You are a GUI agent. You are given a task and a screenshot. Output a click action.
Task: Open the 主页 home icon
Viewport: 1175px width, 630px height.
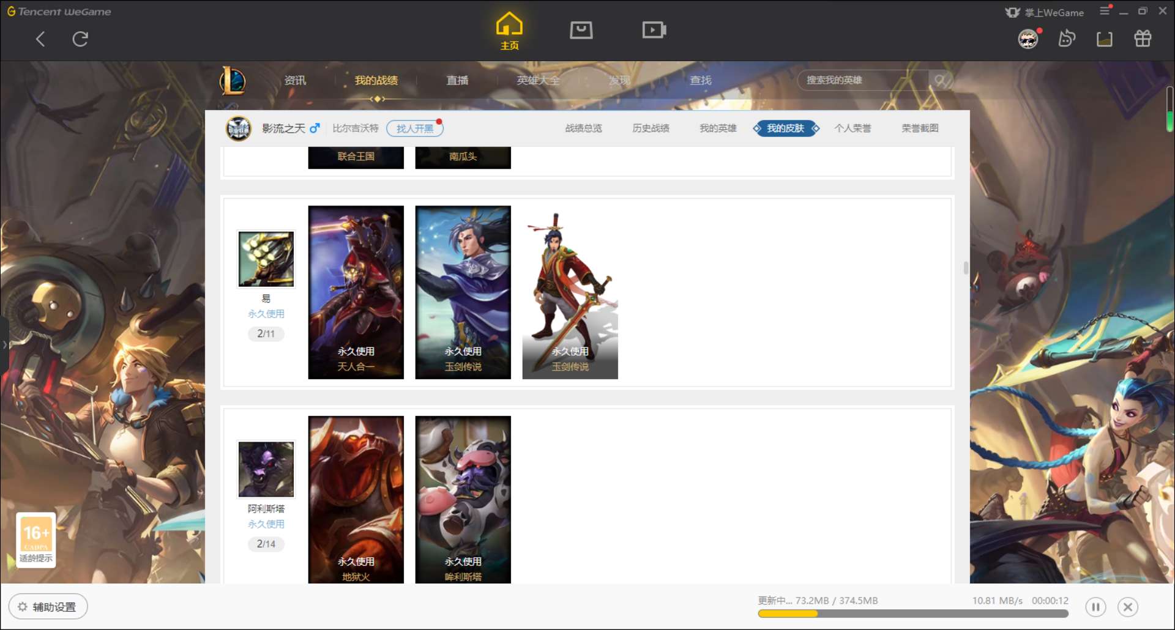click(x=509, y=31)
